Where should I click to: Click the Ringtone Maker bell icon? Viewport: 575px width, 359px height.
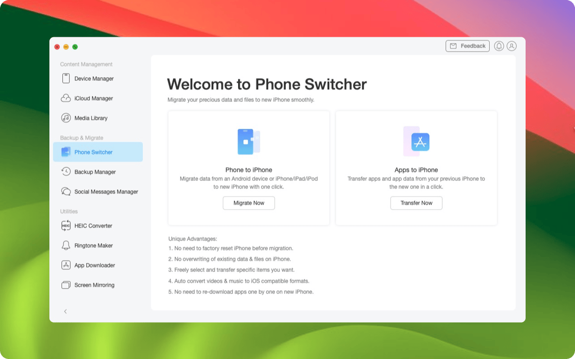pyautogui.click(x=66, y=246)
